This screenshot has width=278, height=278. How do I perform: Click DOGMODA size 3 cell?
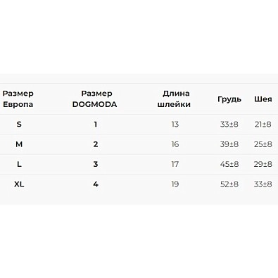click(96, 164)
